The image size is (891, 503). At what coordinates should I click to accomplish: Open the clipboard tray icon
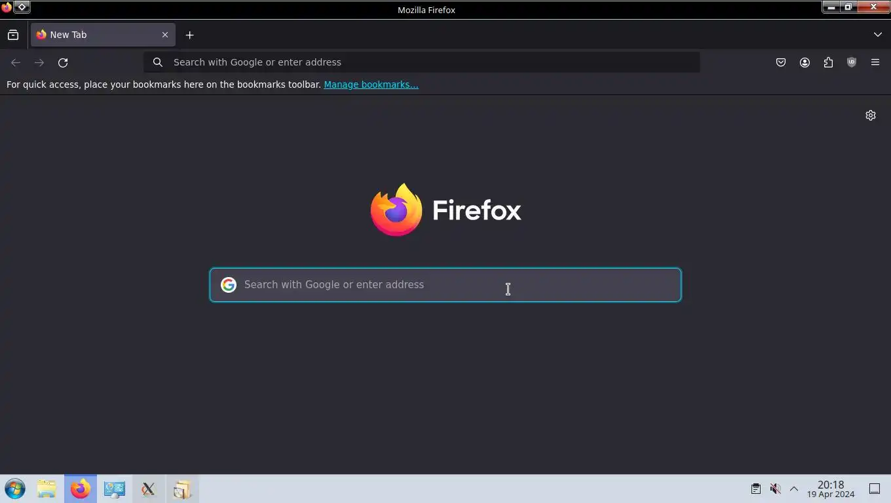(755, 489)
